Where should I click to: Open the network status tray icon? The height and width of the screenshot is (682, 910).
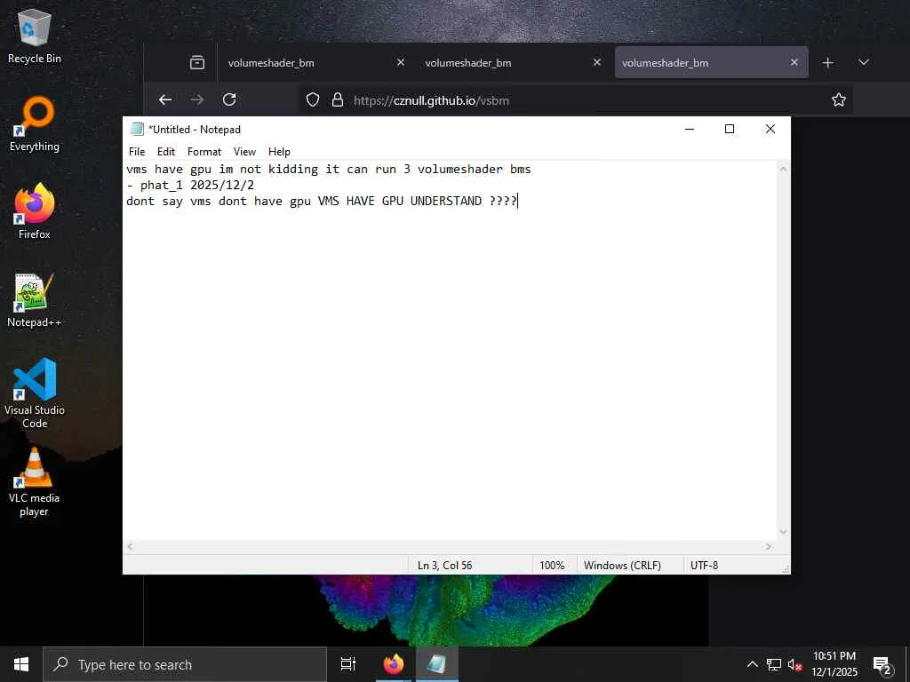click(x=774, y=664)
